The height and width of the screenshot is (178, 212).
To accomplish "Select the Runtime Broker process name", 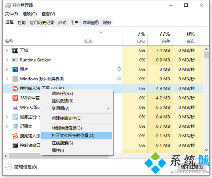I will (x=35, y=60).
